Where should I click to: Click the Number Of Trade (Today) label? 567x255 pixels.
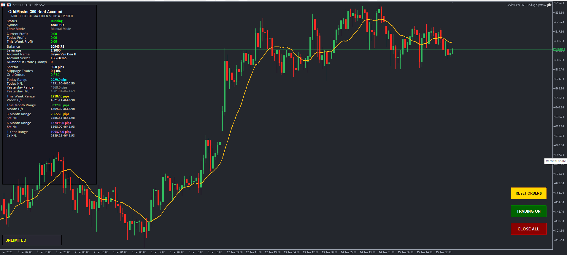[27, 62]
